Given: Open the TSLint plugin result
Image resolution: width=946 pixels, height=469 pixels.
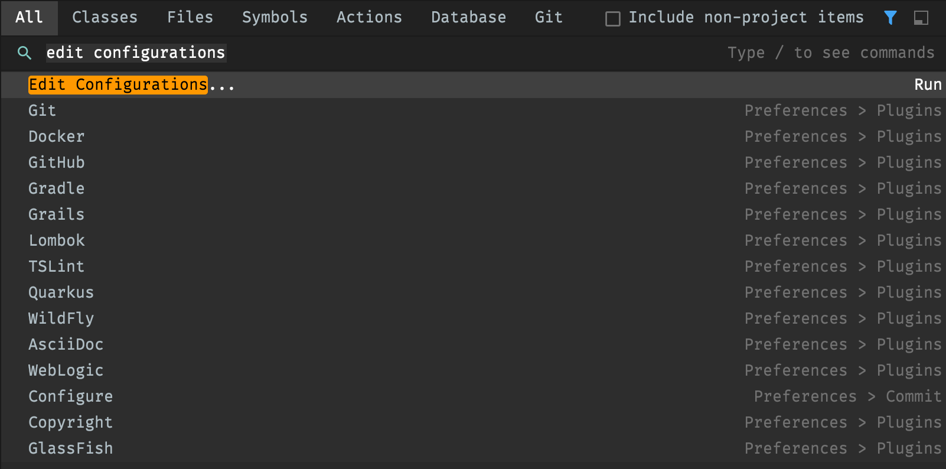Looking at the screenshot, I should pyautogui.click(x=473, y=267).
